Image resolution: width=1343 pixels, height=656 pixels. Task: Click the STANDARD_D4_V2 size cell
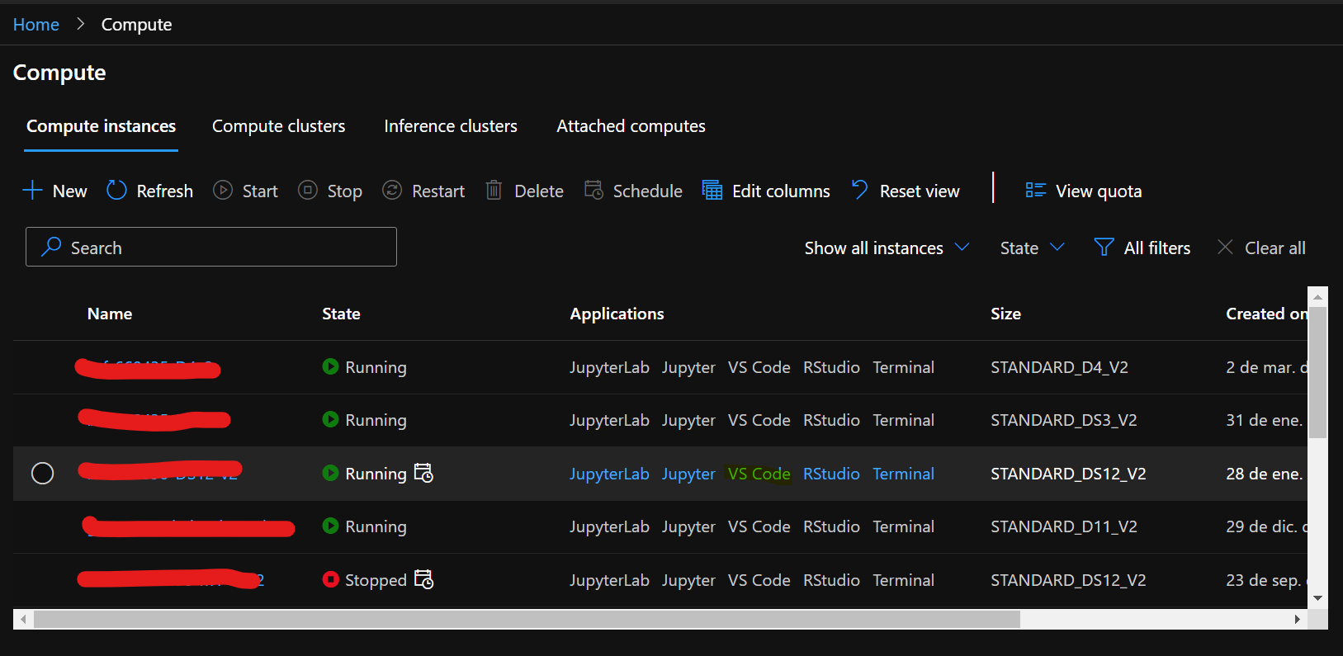pyautogui.click(x=1059, y=367)
